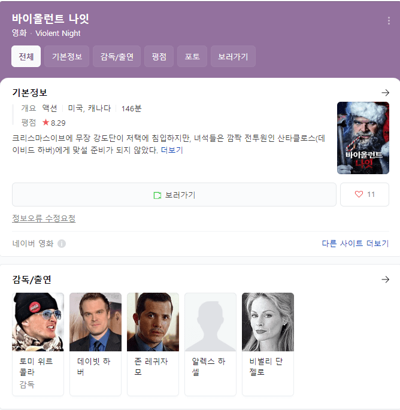Click the name 존 레귀자모
Image resolution: width=400 pixels, height=410 pixels.
[x=151, y=366]
